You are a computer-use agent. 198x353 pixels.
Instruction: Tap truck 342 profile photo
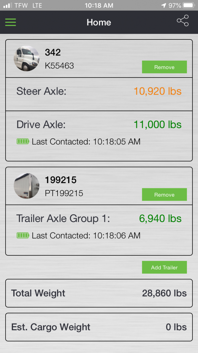point(26,58)
